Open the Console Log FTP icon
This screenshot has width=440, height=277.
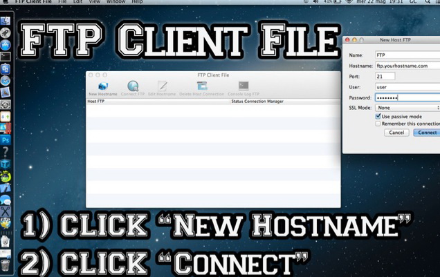point(244,86)
